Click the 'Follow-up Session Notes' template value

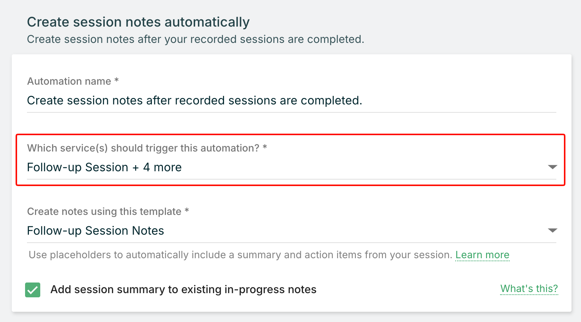[x=95, y=231]
